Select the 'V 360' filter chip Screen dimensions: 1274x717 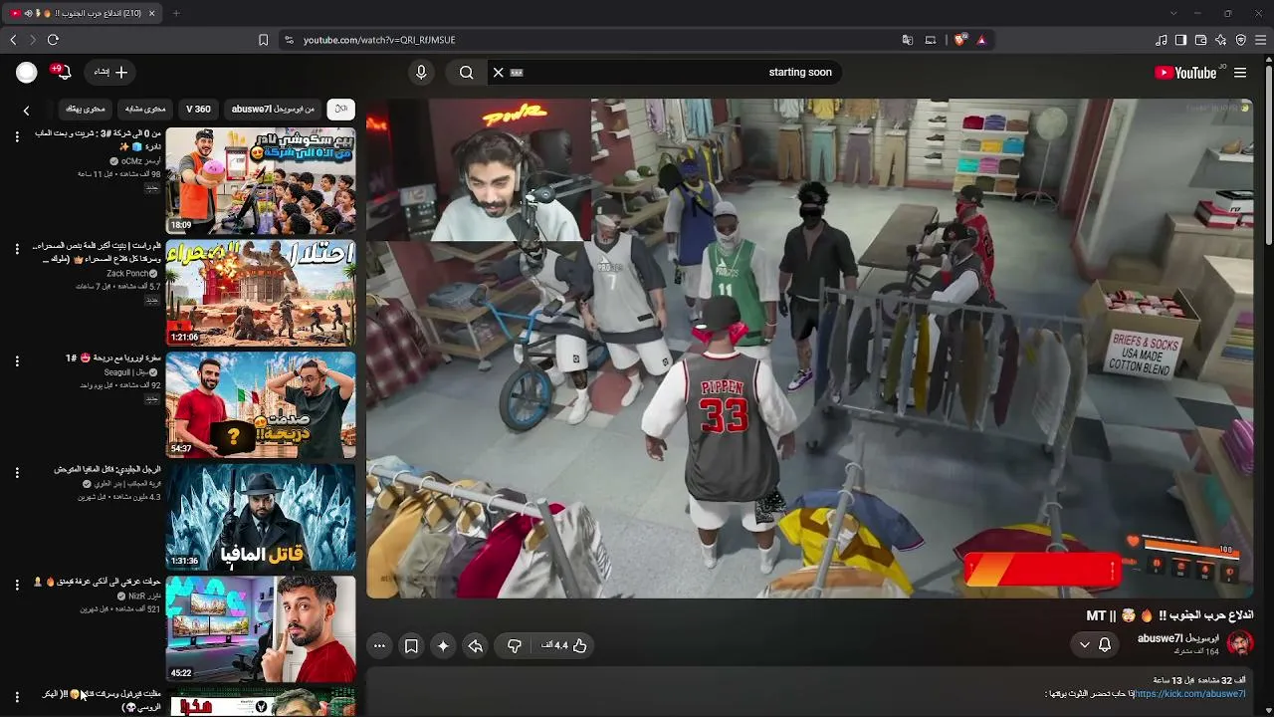[x=198, y=109]
